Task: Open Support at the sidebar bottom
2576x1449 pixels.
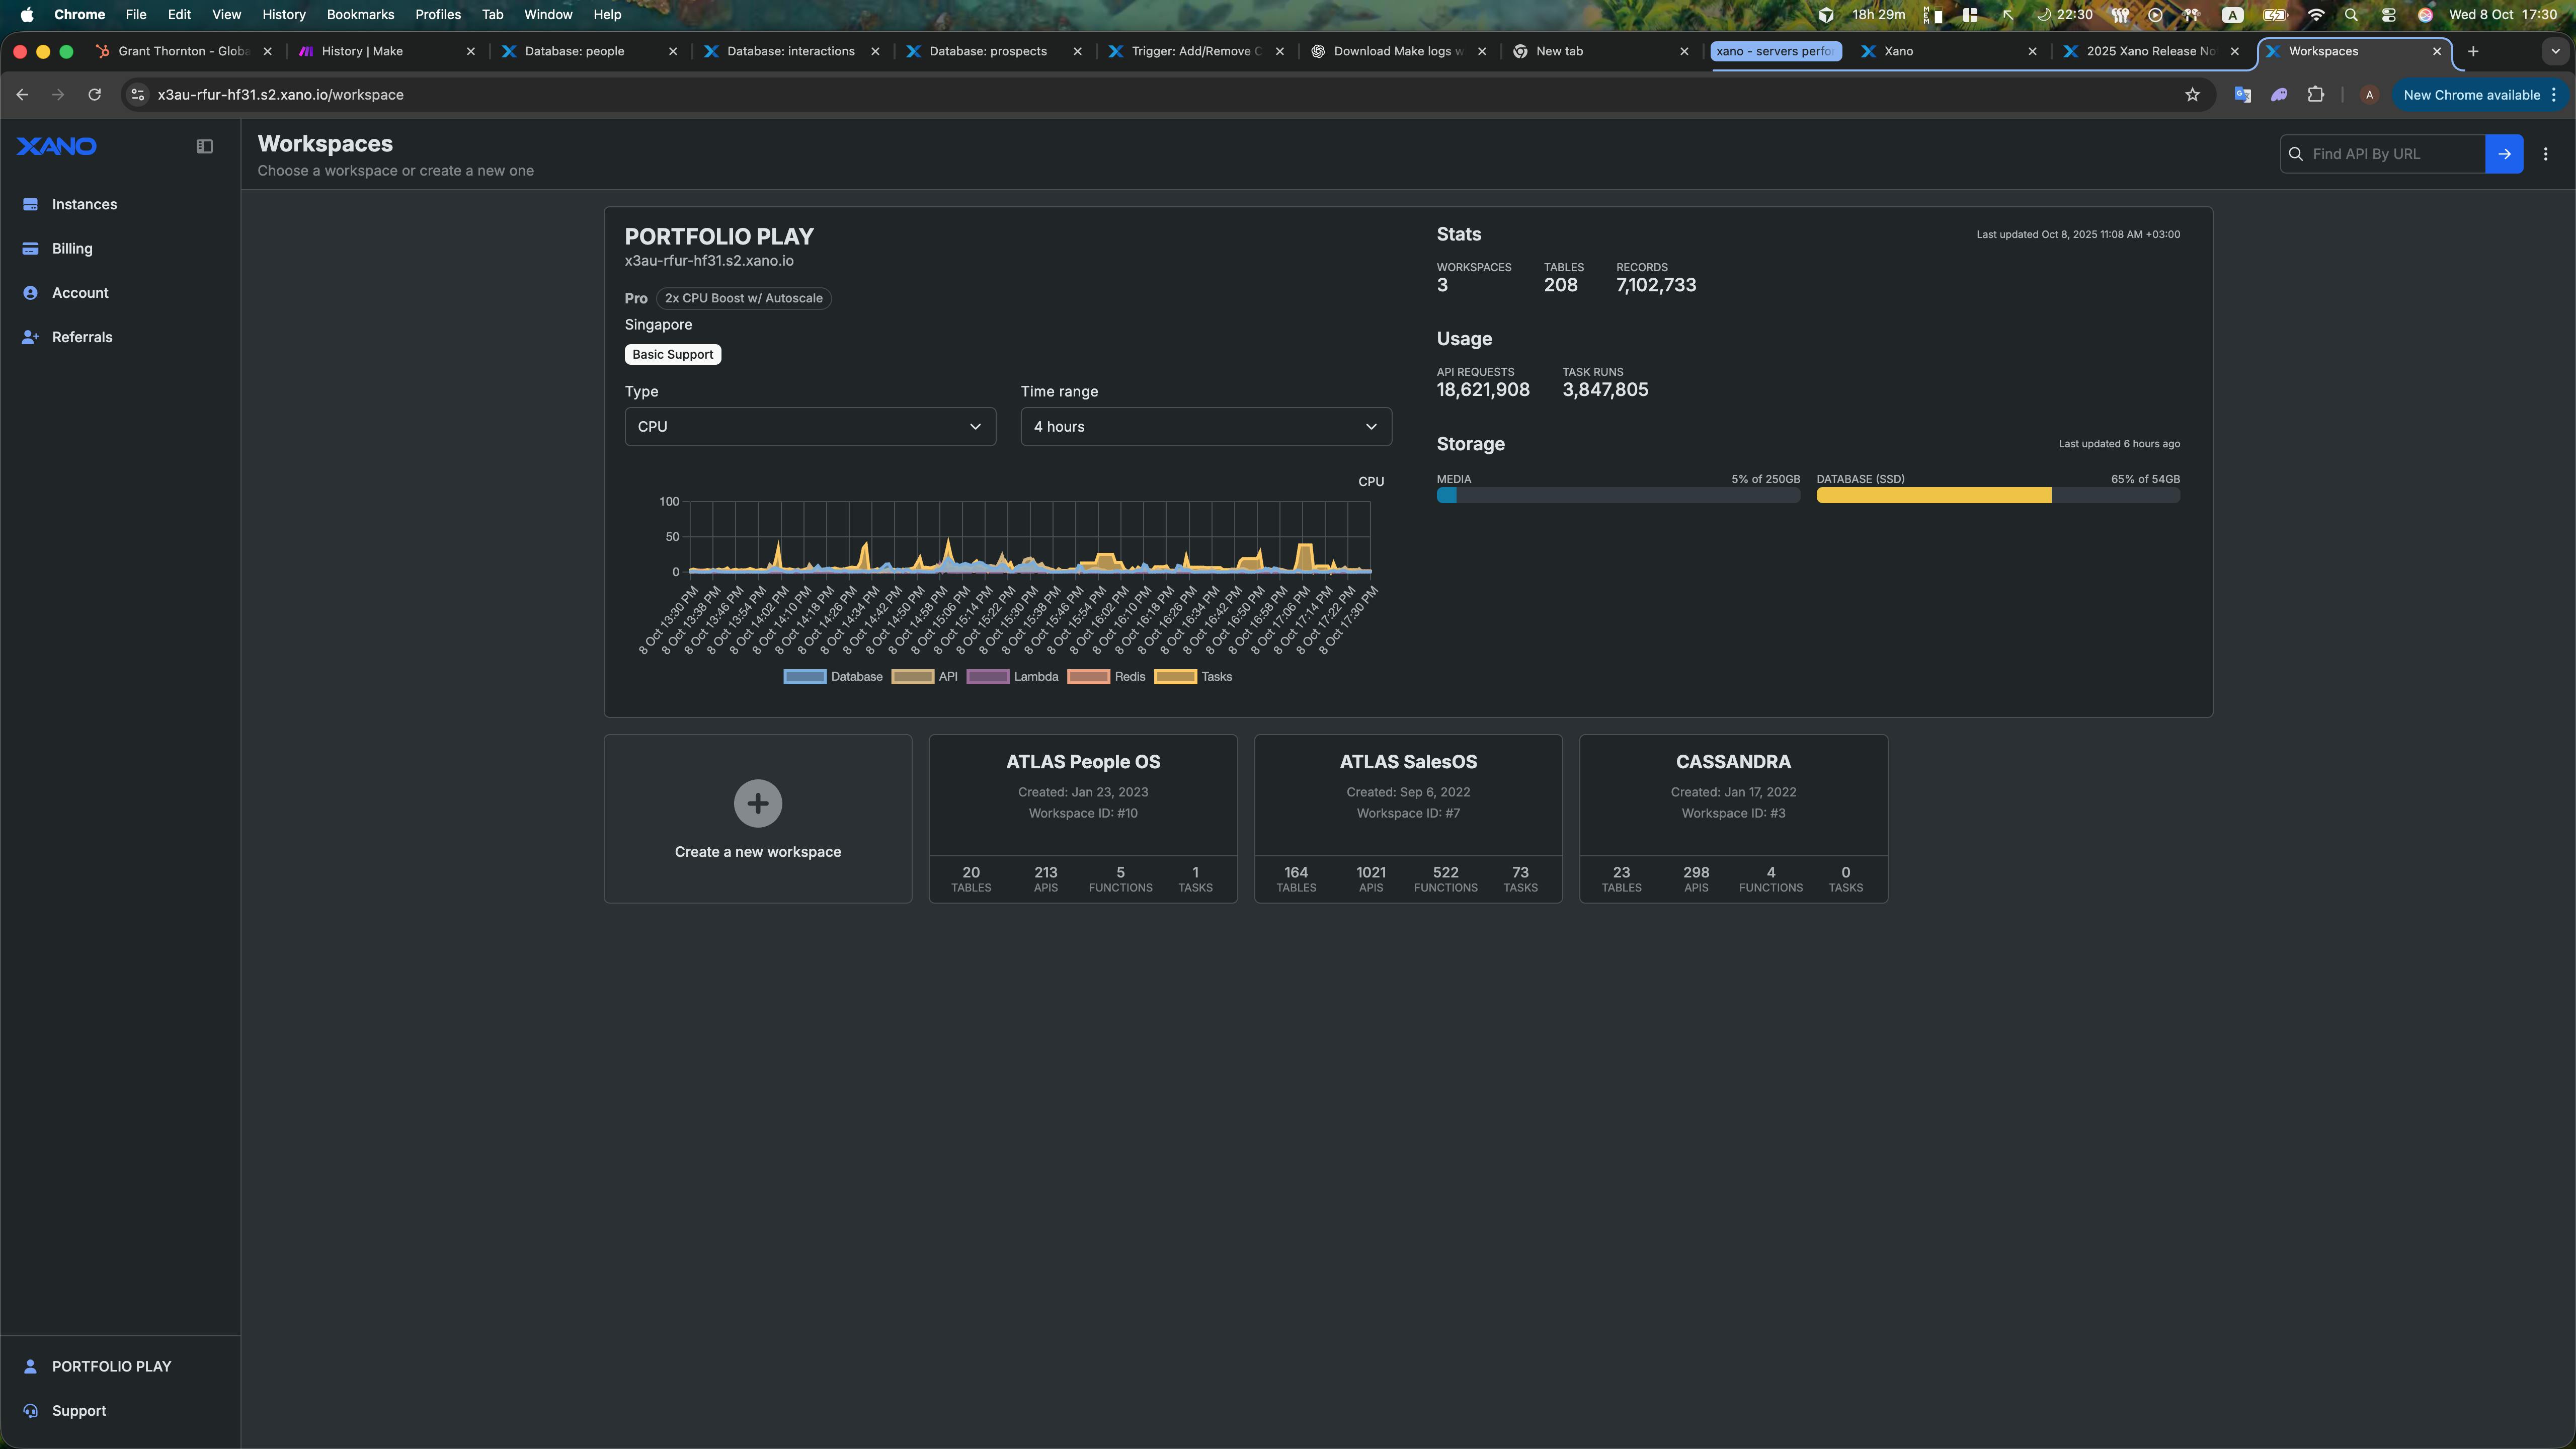Action: pos(79,1410)
